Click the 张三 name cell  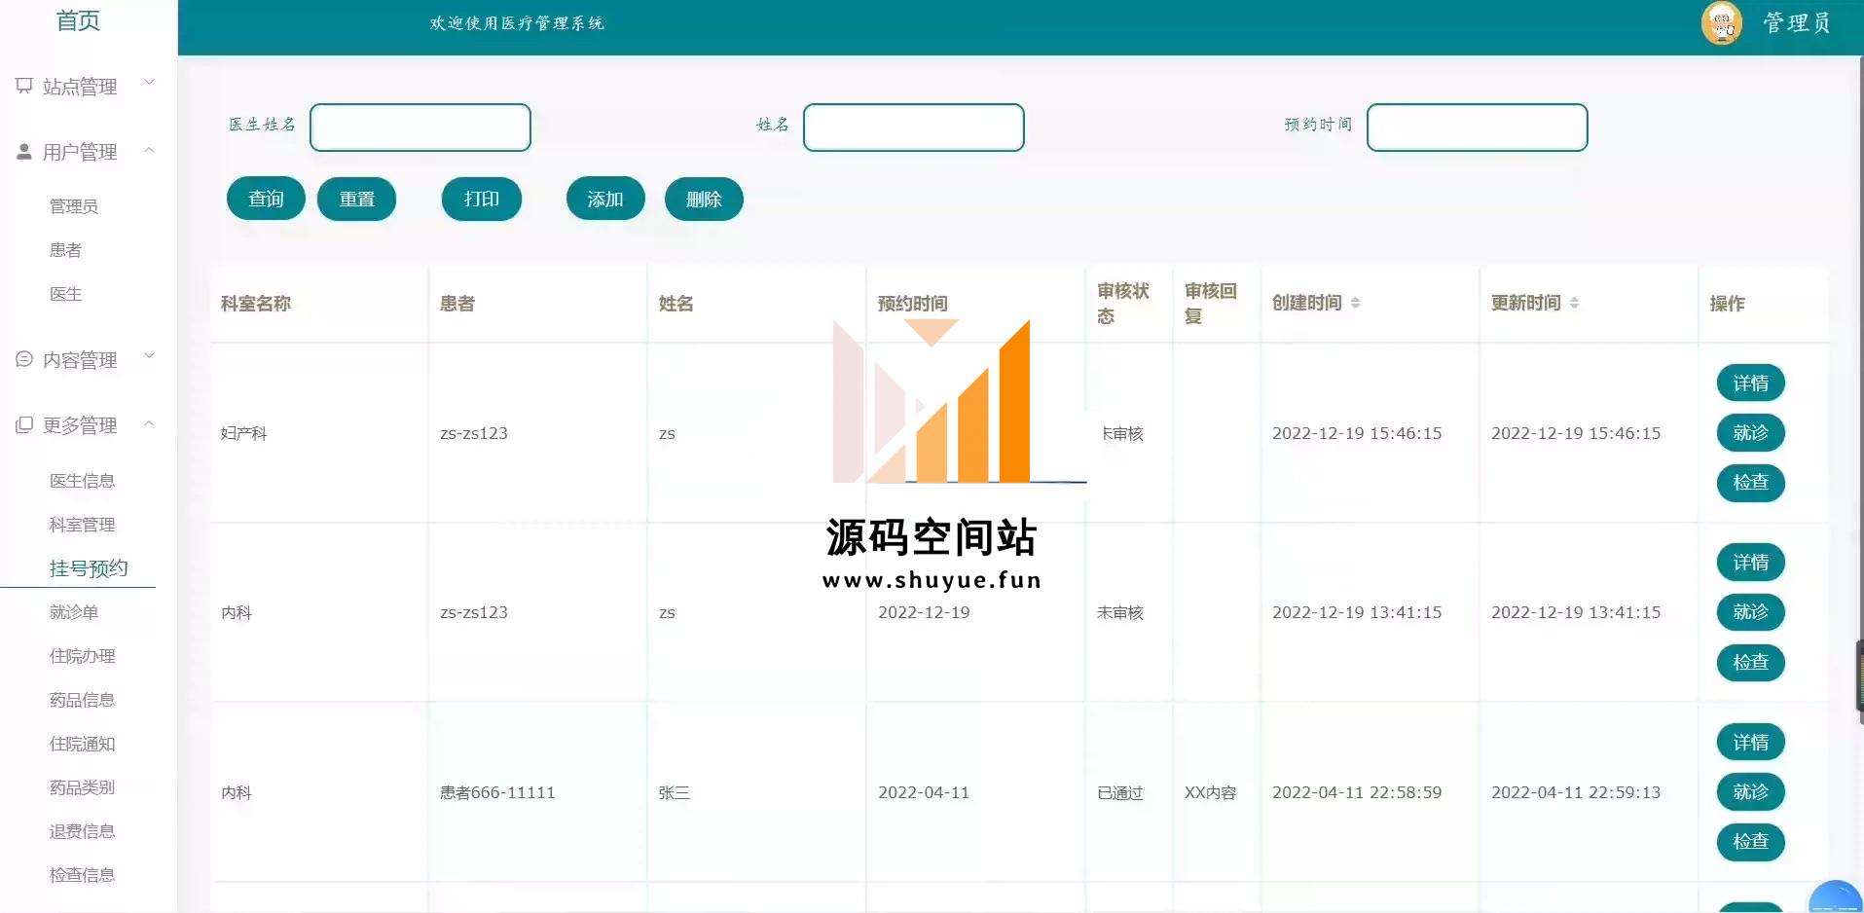click(675, 792)
